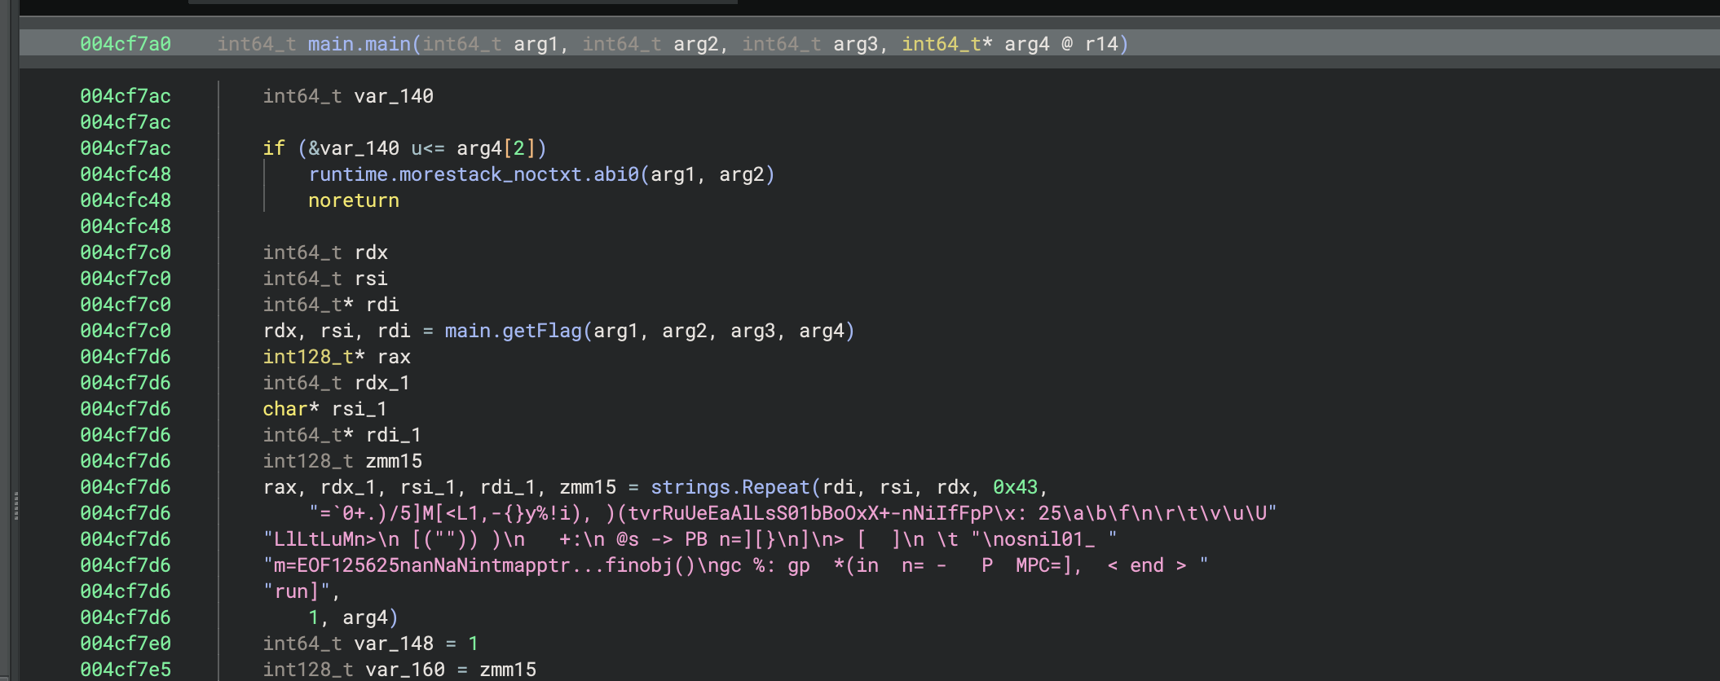Screen dimensions: 1720x681
Task: Click the constant 0x43 in strings.Repeat
Action: pos(1015,487)
